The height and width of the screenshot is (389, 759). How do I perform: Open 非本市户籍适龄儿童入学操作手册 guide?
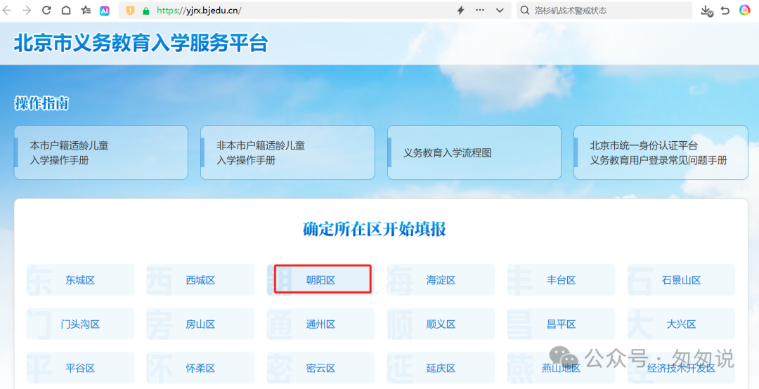pos(287,152)
